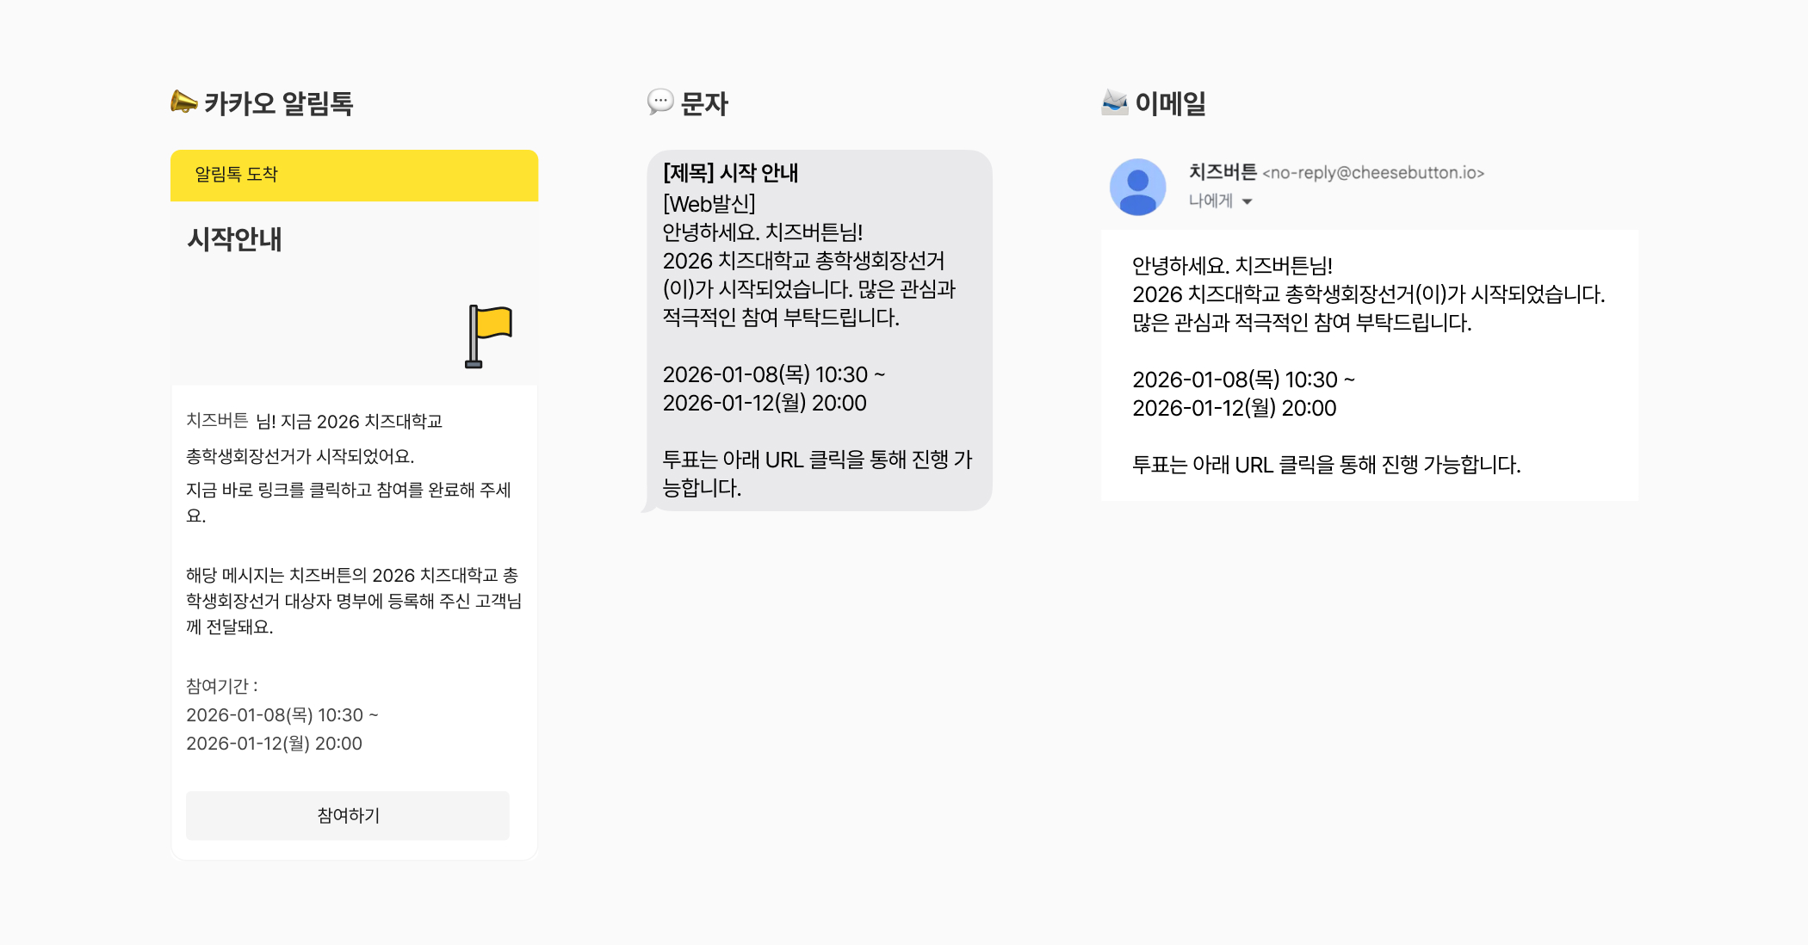This screenshot has width=1808, height=945.
Task: Click the 문자 section heading
Action: [704, 103]
